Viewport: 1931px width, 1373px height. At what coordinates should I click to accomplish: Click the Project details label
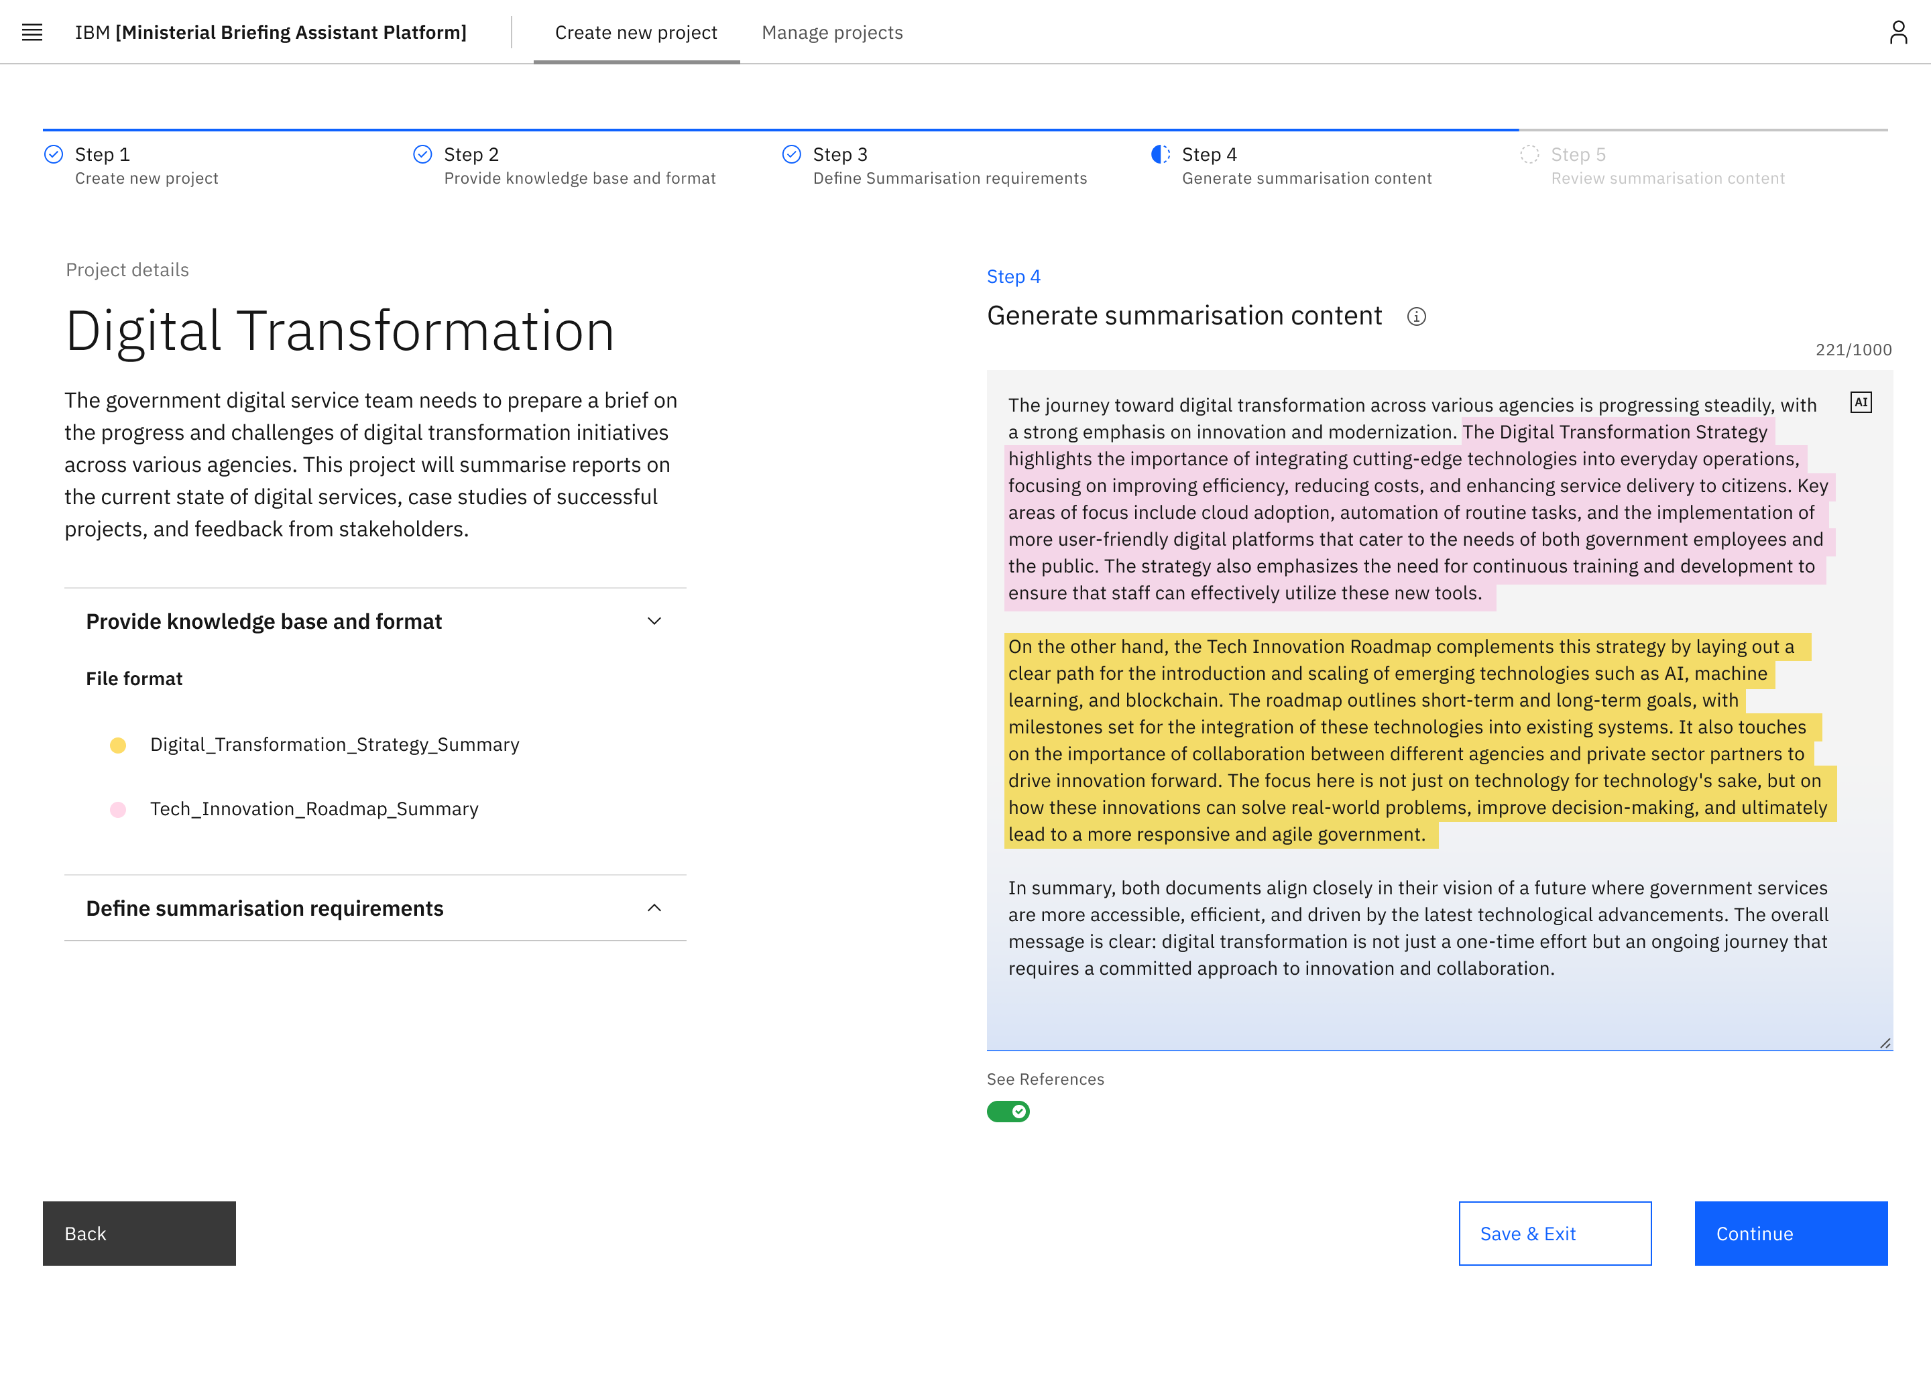click(x=127, y=270)
